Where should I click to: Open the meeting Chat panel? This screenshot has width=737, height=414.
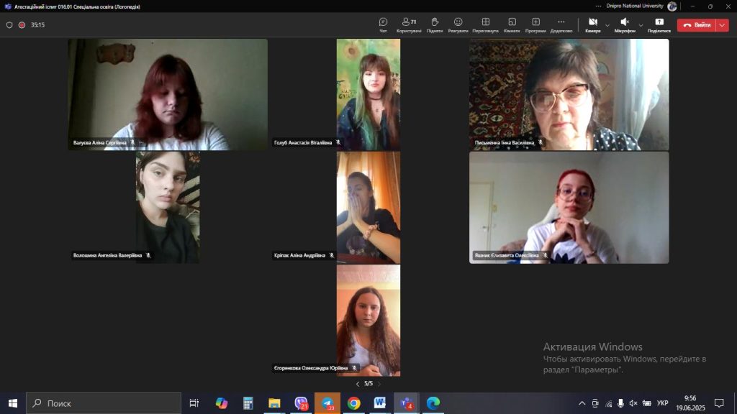point(383,25)
